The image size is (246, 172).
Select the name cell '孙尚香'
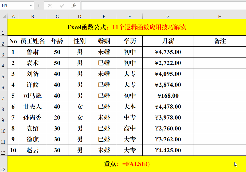tap(33, 117)
